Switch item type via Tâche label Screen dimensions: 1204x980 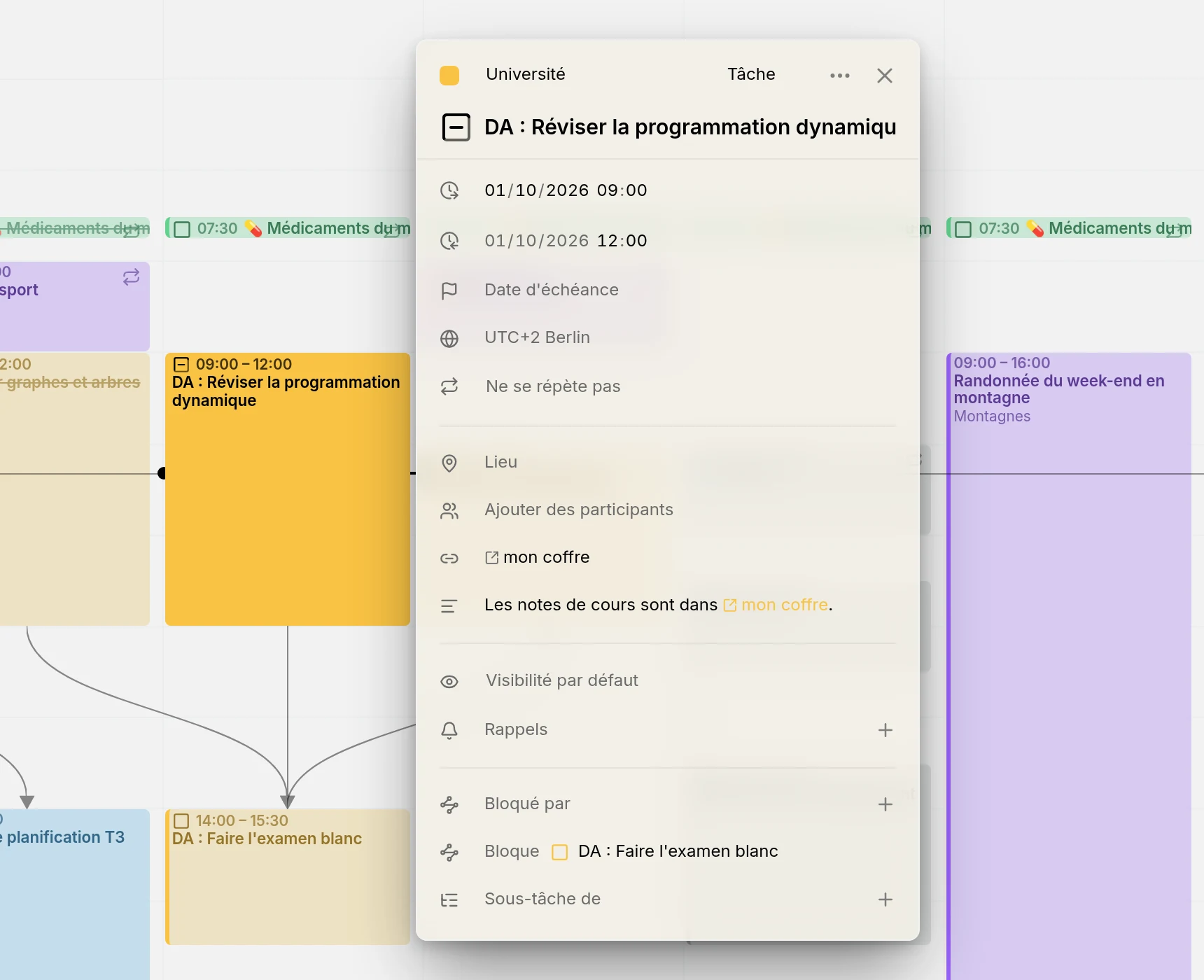[x=751, y=74]
